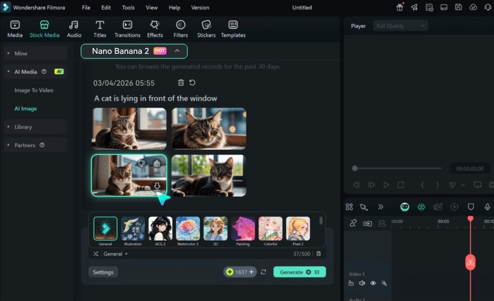Viewport: 494px width, 301px height.
Task: Clear the prompt with trash icon
Action: point(318,254)
